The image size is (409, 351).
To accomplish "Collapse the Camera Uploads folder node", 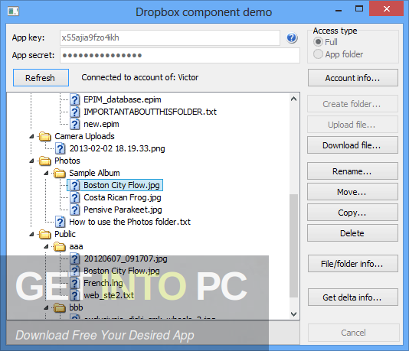I will (x=31, y=136).
